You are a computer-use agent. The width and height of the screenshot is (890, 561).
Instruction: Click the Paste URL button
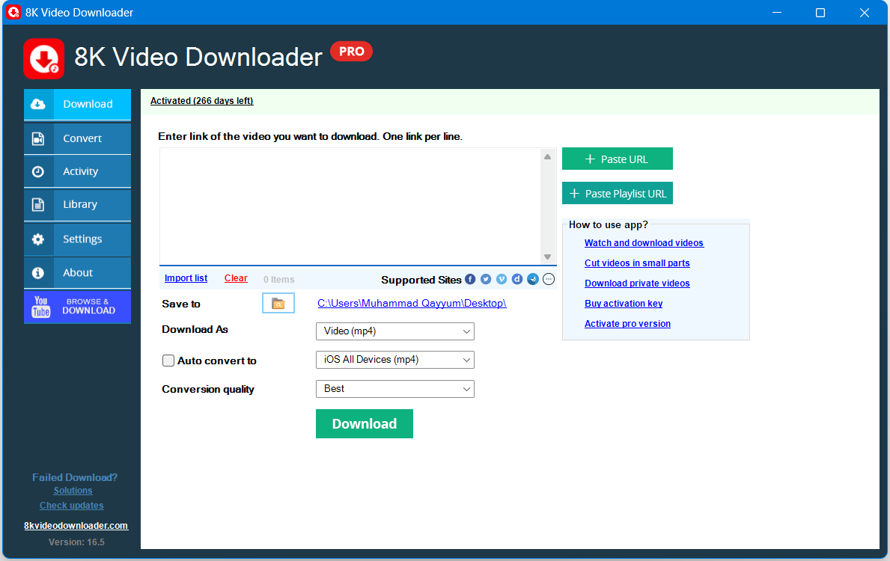618,159
